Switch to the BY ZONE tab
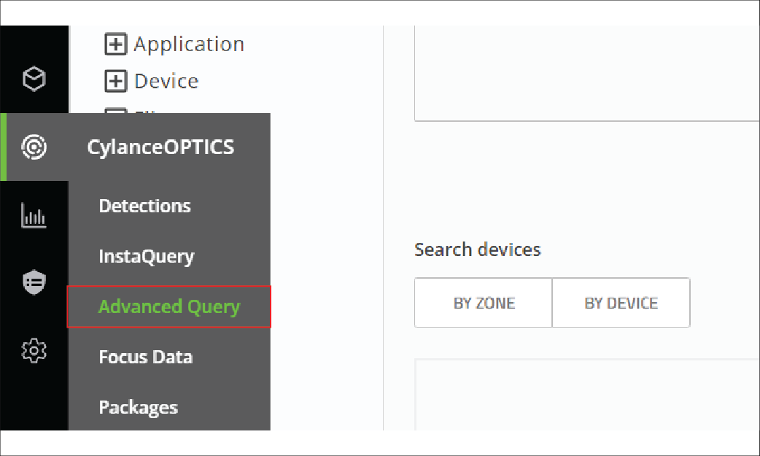 click(x=483, y=302)
